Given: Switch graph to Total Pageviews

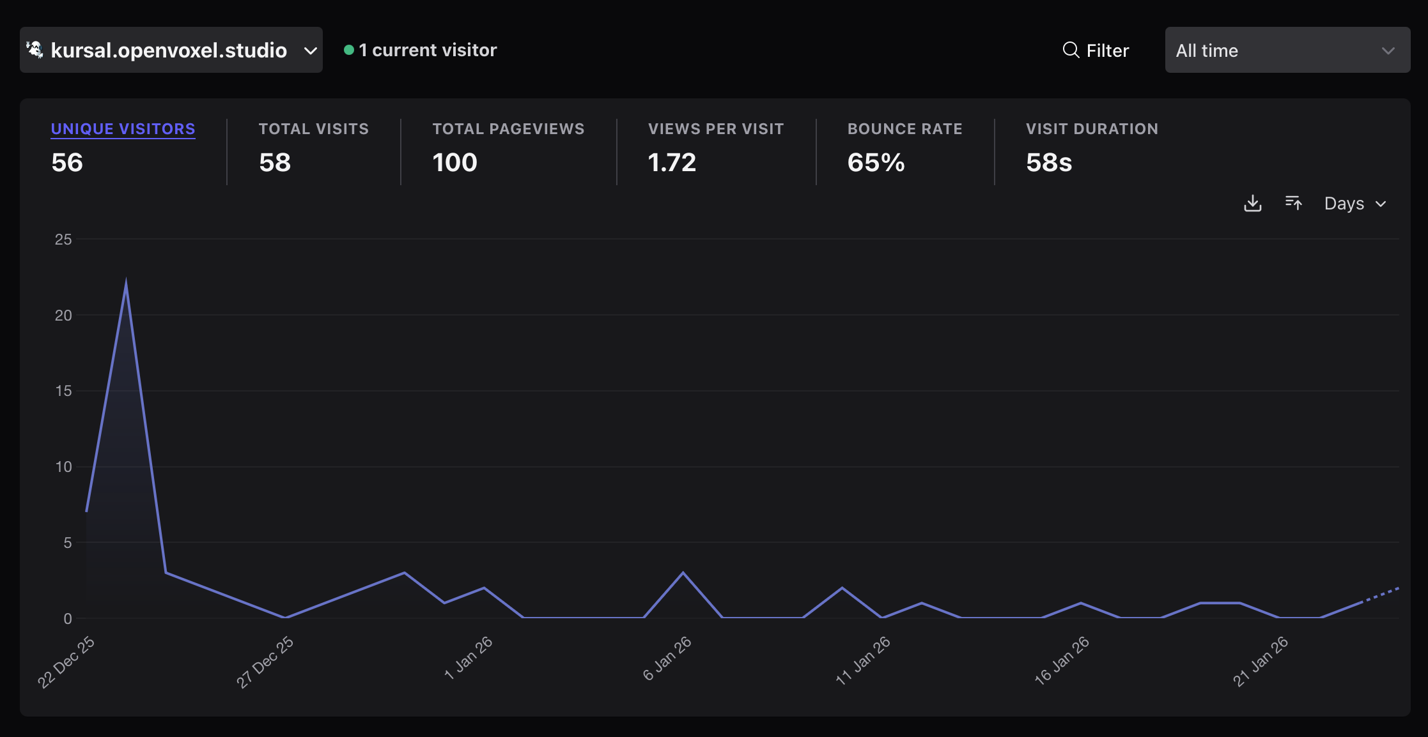Looking at the screenshot, I should (x=508, y=129).
